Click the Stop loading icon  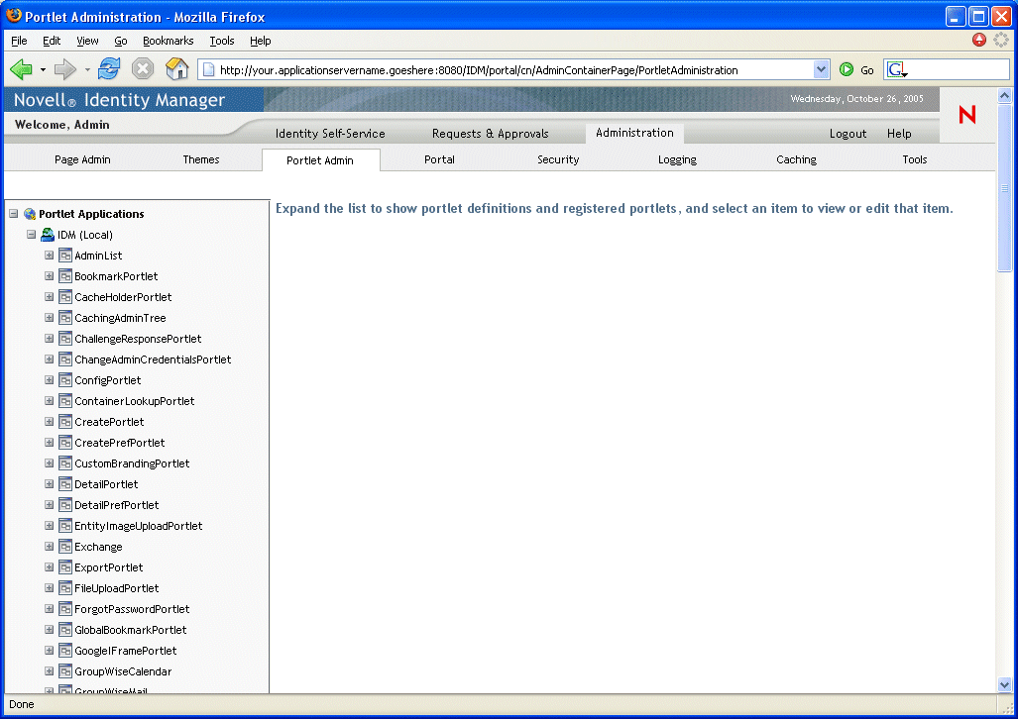point(142,68)
